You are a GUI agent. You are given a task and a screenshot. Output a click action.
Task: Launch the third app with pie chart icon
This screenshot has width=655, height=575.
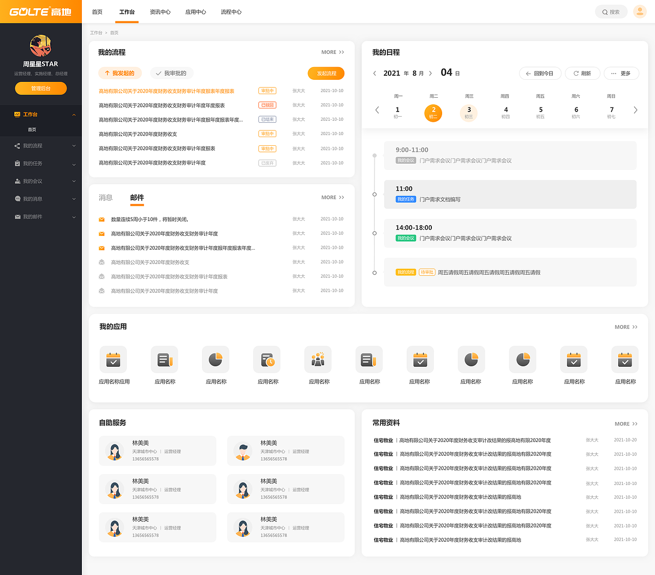[x=215, y=360]
